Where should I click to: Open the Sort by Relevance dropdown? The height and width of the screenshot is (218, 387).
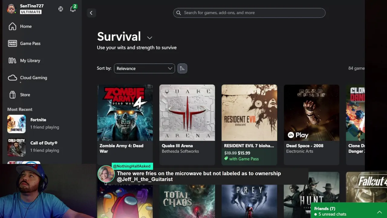point(144,68)
